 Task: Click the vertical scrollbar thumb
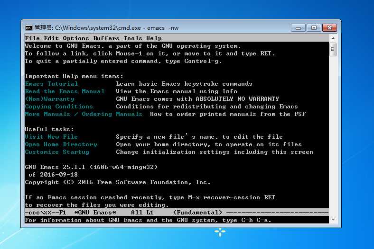(333, 49)
